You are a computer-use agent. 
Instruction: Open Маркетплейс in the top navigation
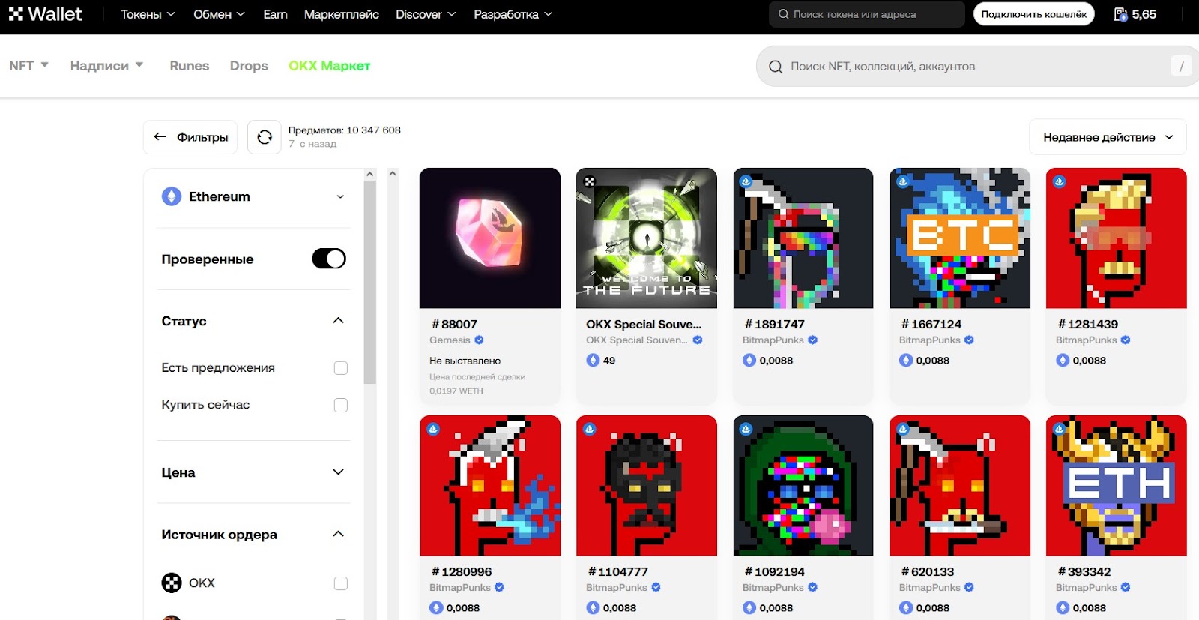click(342, 14)
